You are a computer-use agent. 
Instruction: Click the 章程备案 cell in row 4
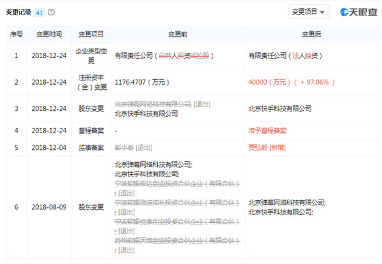tap(91, 131)
